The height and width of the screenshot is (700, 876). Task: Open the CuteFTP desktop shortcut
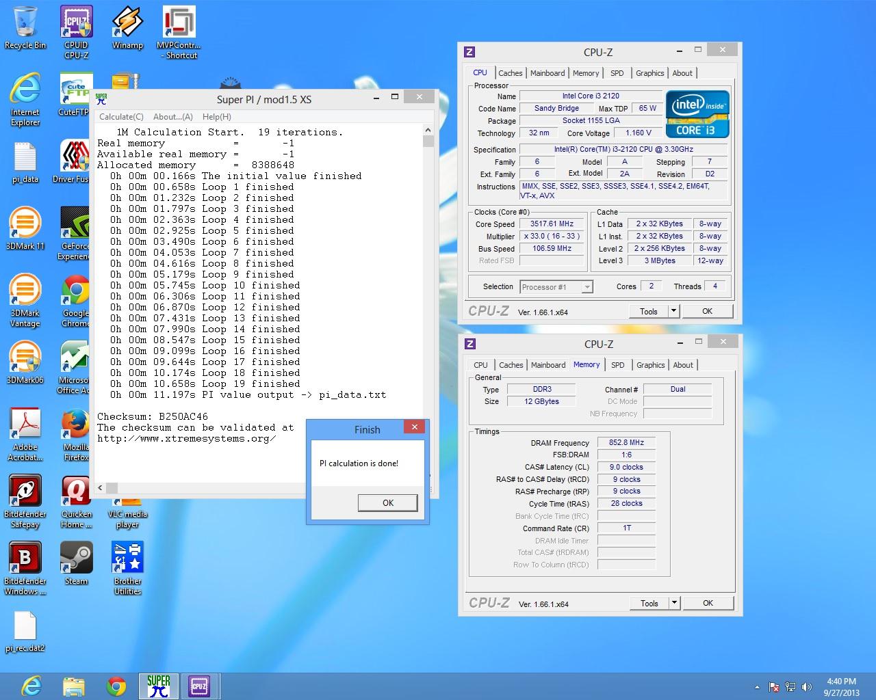click(75, 95)
